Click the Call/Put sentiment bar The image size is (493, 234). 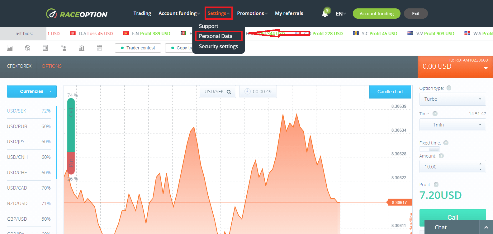point(71,136)
